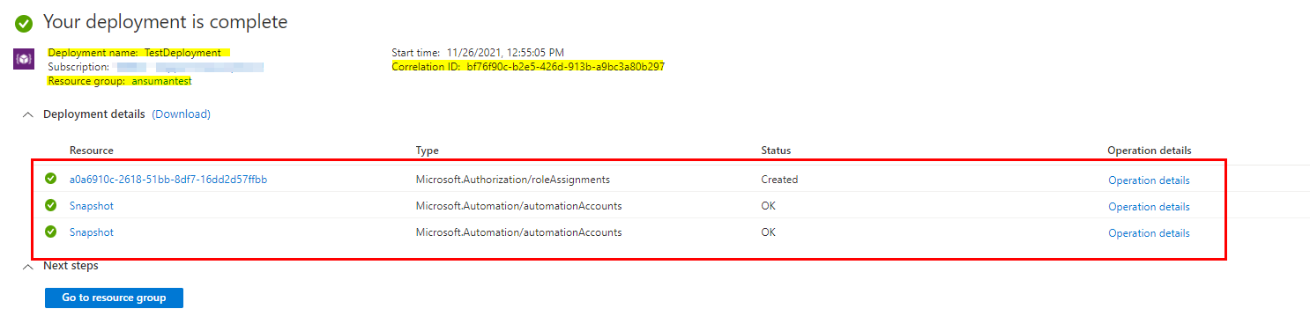
Task: Click the Operation details column header
Action: tap(1150, 151)
